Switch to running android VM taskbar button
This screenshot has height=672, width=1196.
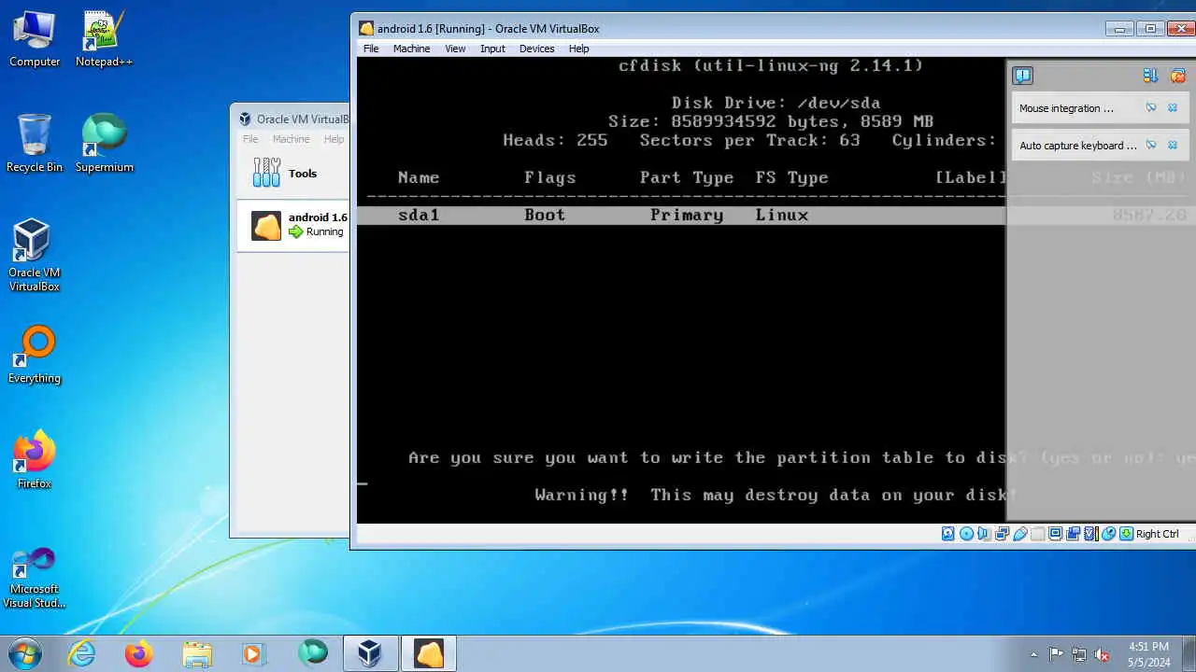[428, 653]
